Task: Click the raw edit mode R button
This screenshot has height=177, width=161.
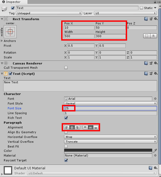Action: [x=154, y=36]
